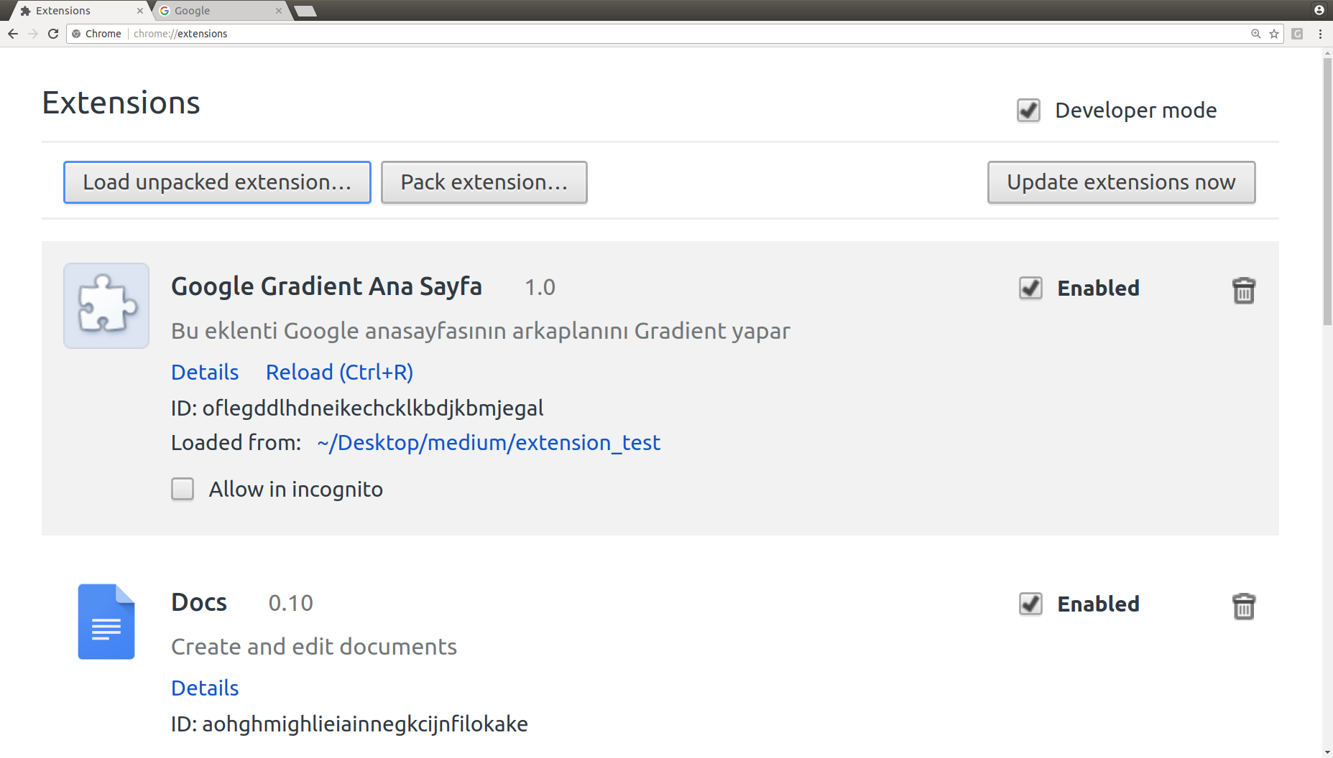Remove the Docs extension via trash icon
The width and height of the screenshot is (1333, 758).
1244,606
